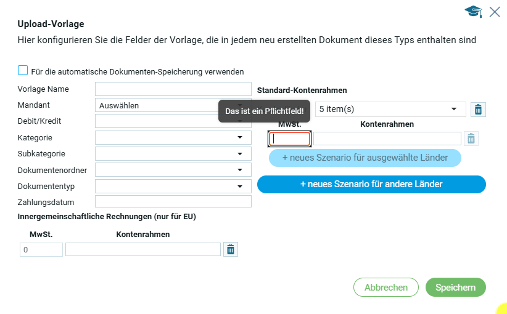Click the red-outlined MwSt. required field
507x314 pixels.
click(x=290, y=139)
